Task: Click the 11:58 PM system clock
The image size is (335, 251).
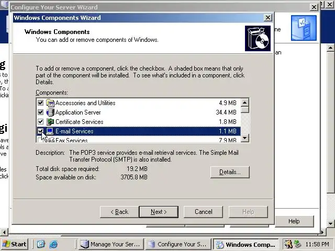Action: click(x=317, y=244)
